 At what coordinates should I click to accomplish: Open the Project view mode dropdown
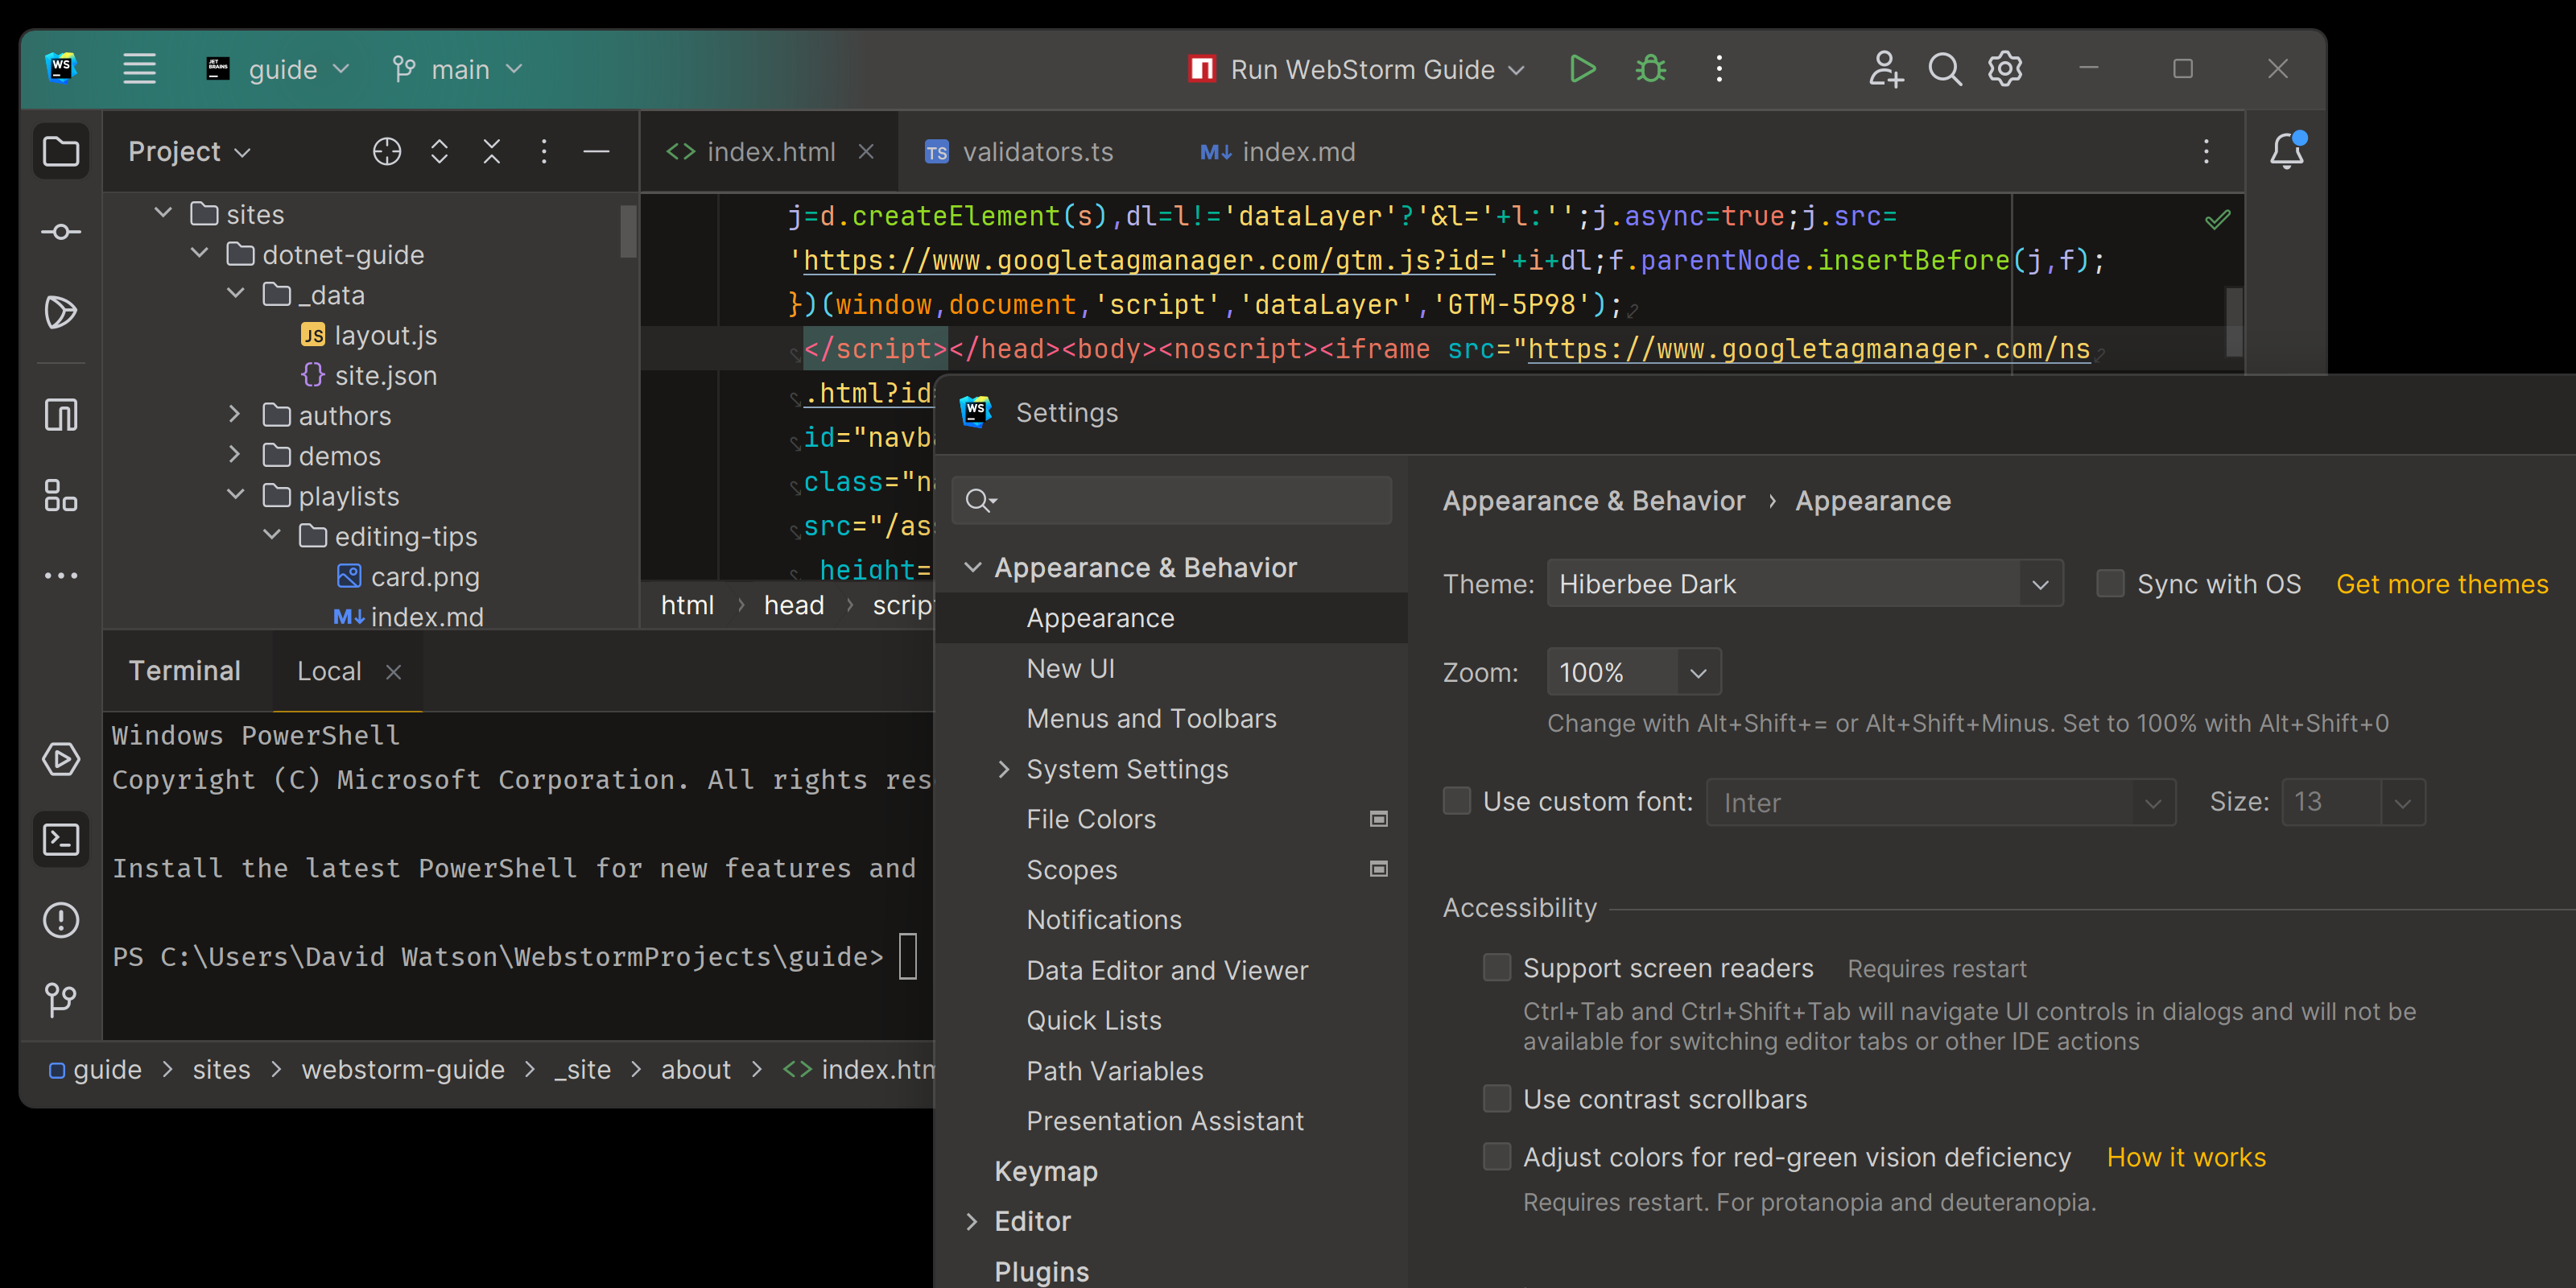tap(190, 152)
